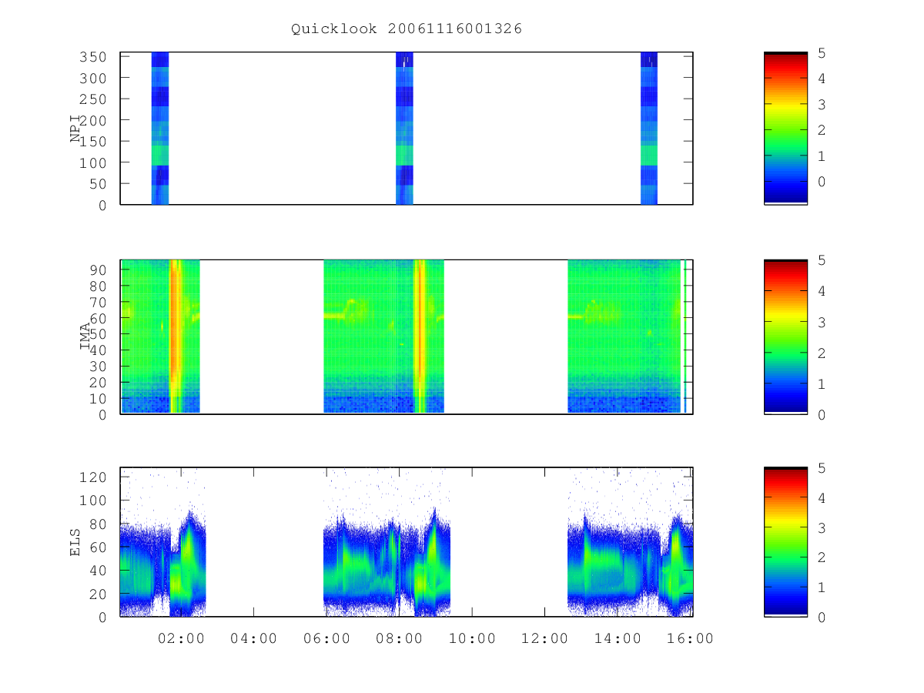Click the NPI data strip after 14:00
This screenshot has height=693, width=924.
(x=649, y=128)
